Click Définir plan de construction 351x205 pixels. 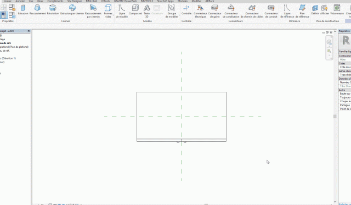(315, 10)
